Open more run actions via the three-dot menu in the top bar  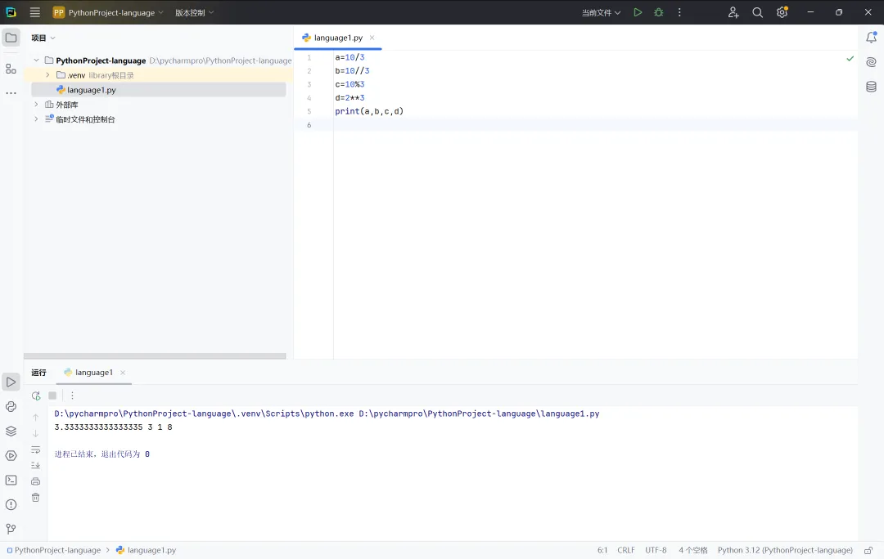point(679,12)
